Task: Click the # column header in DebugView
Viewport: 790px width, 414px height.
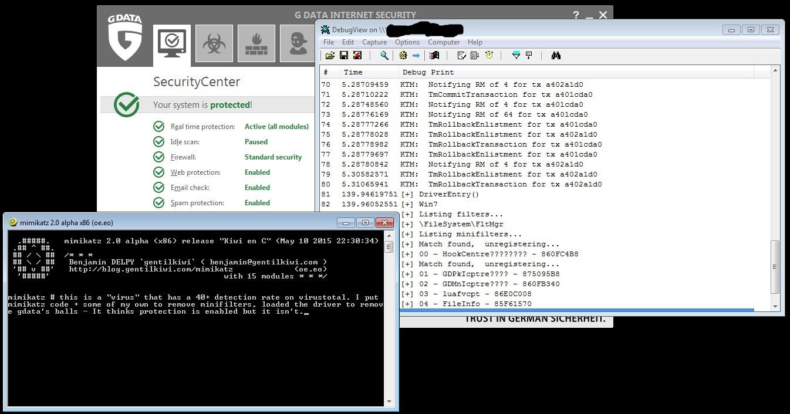Action: (x=330, y=72)
